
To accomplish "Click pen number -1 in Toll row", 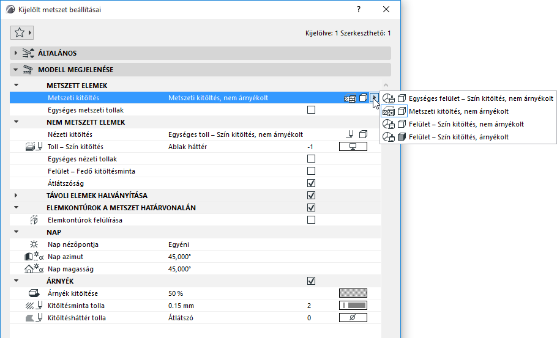I will pos(310,147).
